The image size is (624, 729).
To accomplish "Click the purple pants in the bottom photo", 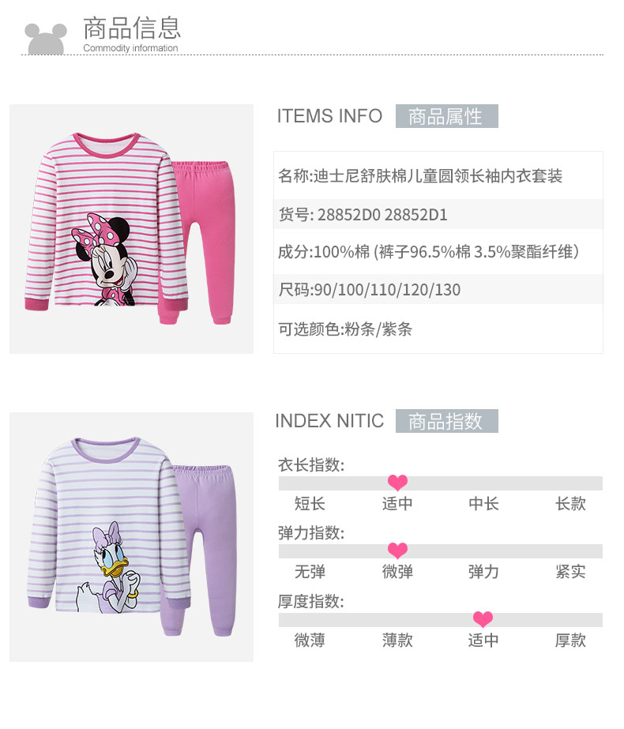I will tap(201, 550).
